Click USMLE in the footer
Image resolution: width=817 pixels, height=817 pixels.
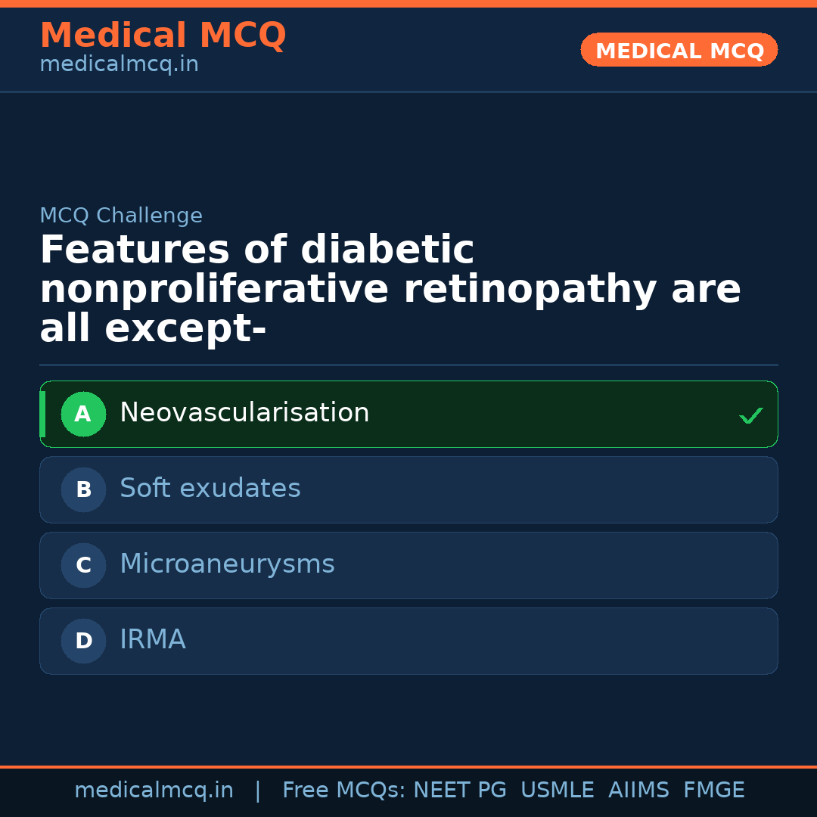pyautogui.click(x=557, y=791)
